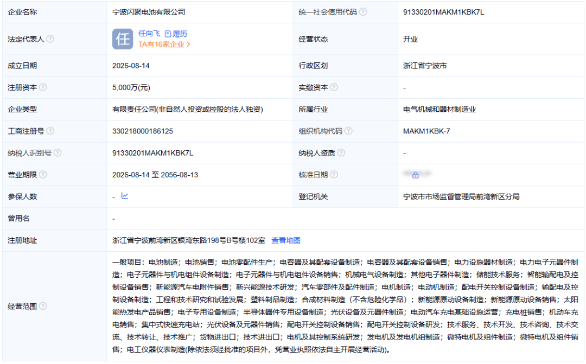Select credit code 91330201MAKM1KBK7L in top row
The height and width of the screenshot is (364, 586).
[444, 12]
